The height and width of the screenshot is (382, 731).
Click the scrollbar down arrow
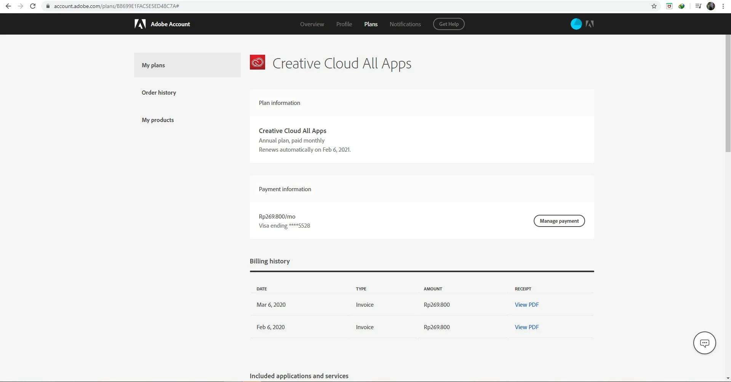(x=728, y=378)
